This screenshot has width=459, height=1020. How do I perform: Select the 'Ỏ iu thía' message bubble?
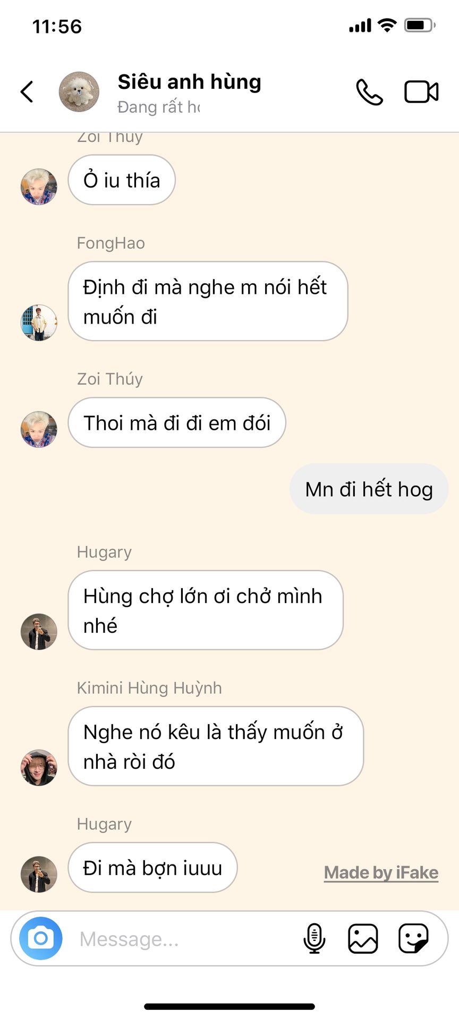[x=122, y=180]
